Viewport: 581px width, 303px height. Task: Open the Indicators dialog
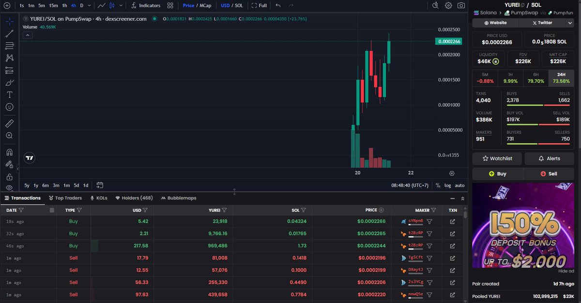146,5
